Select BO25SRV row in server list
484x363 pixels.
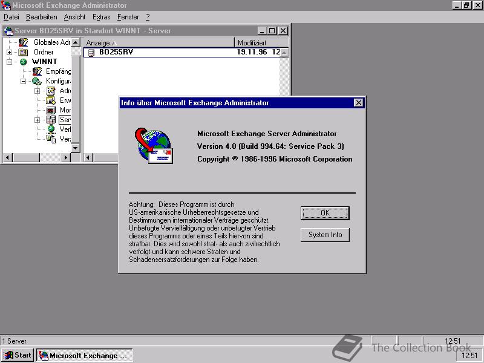pyautogui.click(x=182, y=52)
